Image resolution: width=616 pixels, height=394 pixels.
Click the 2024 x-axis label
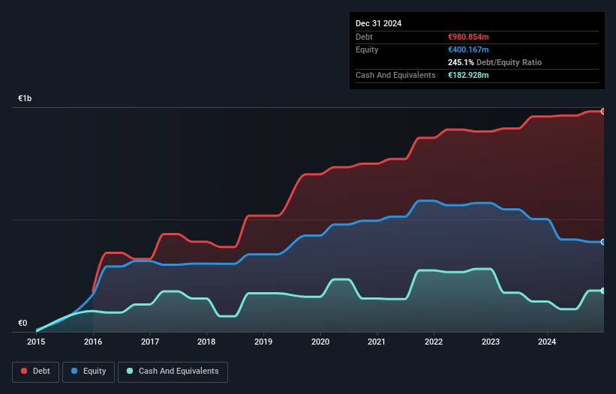(547, 342)
